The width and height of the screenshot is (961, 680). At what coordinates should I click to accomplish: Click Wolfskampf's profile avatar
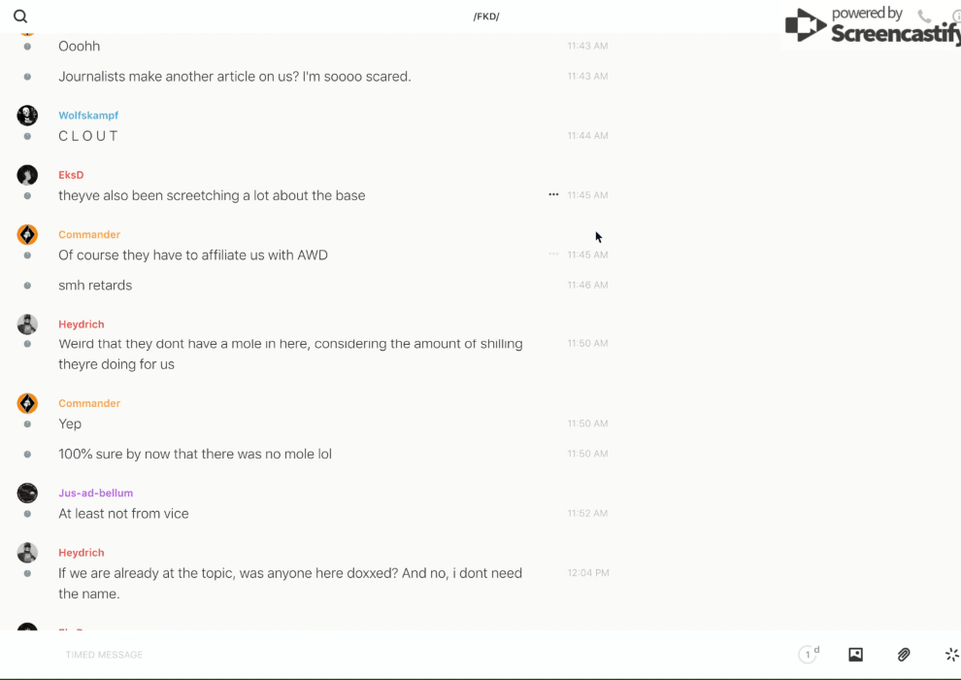(27, 116)
